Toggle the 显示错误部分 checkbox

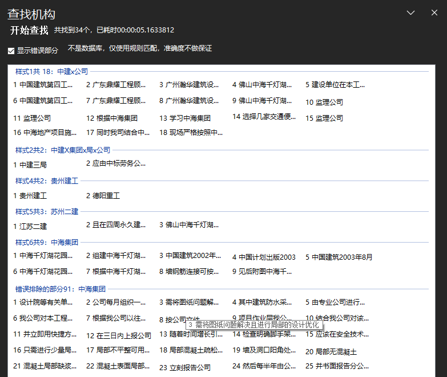(11, 51)
